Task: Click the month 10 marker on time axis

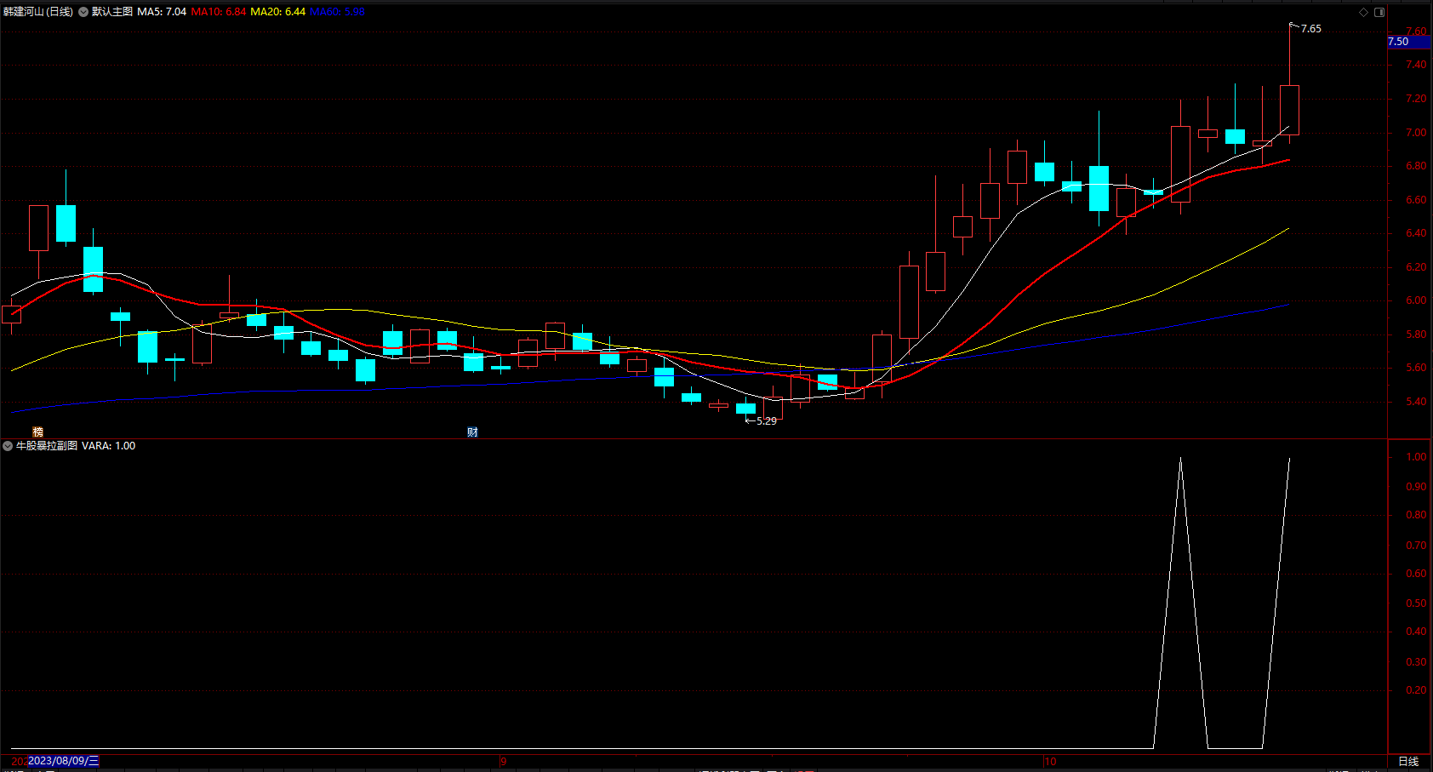Action: [x=1050, y=762]
